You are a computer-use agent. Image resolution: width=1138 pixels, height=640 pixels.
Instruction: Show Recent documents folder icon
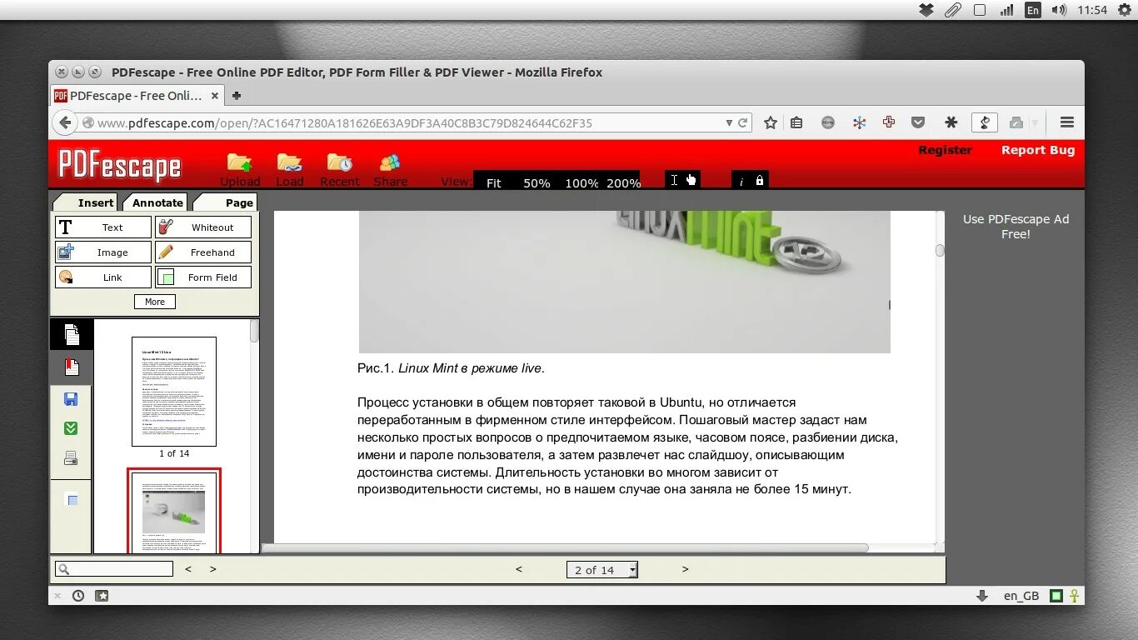[339, 162]
